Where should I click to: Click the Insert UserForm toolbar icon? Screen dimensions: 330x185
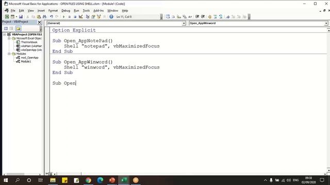12,16
